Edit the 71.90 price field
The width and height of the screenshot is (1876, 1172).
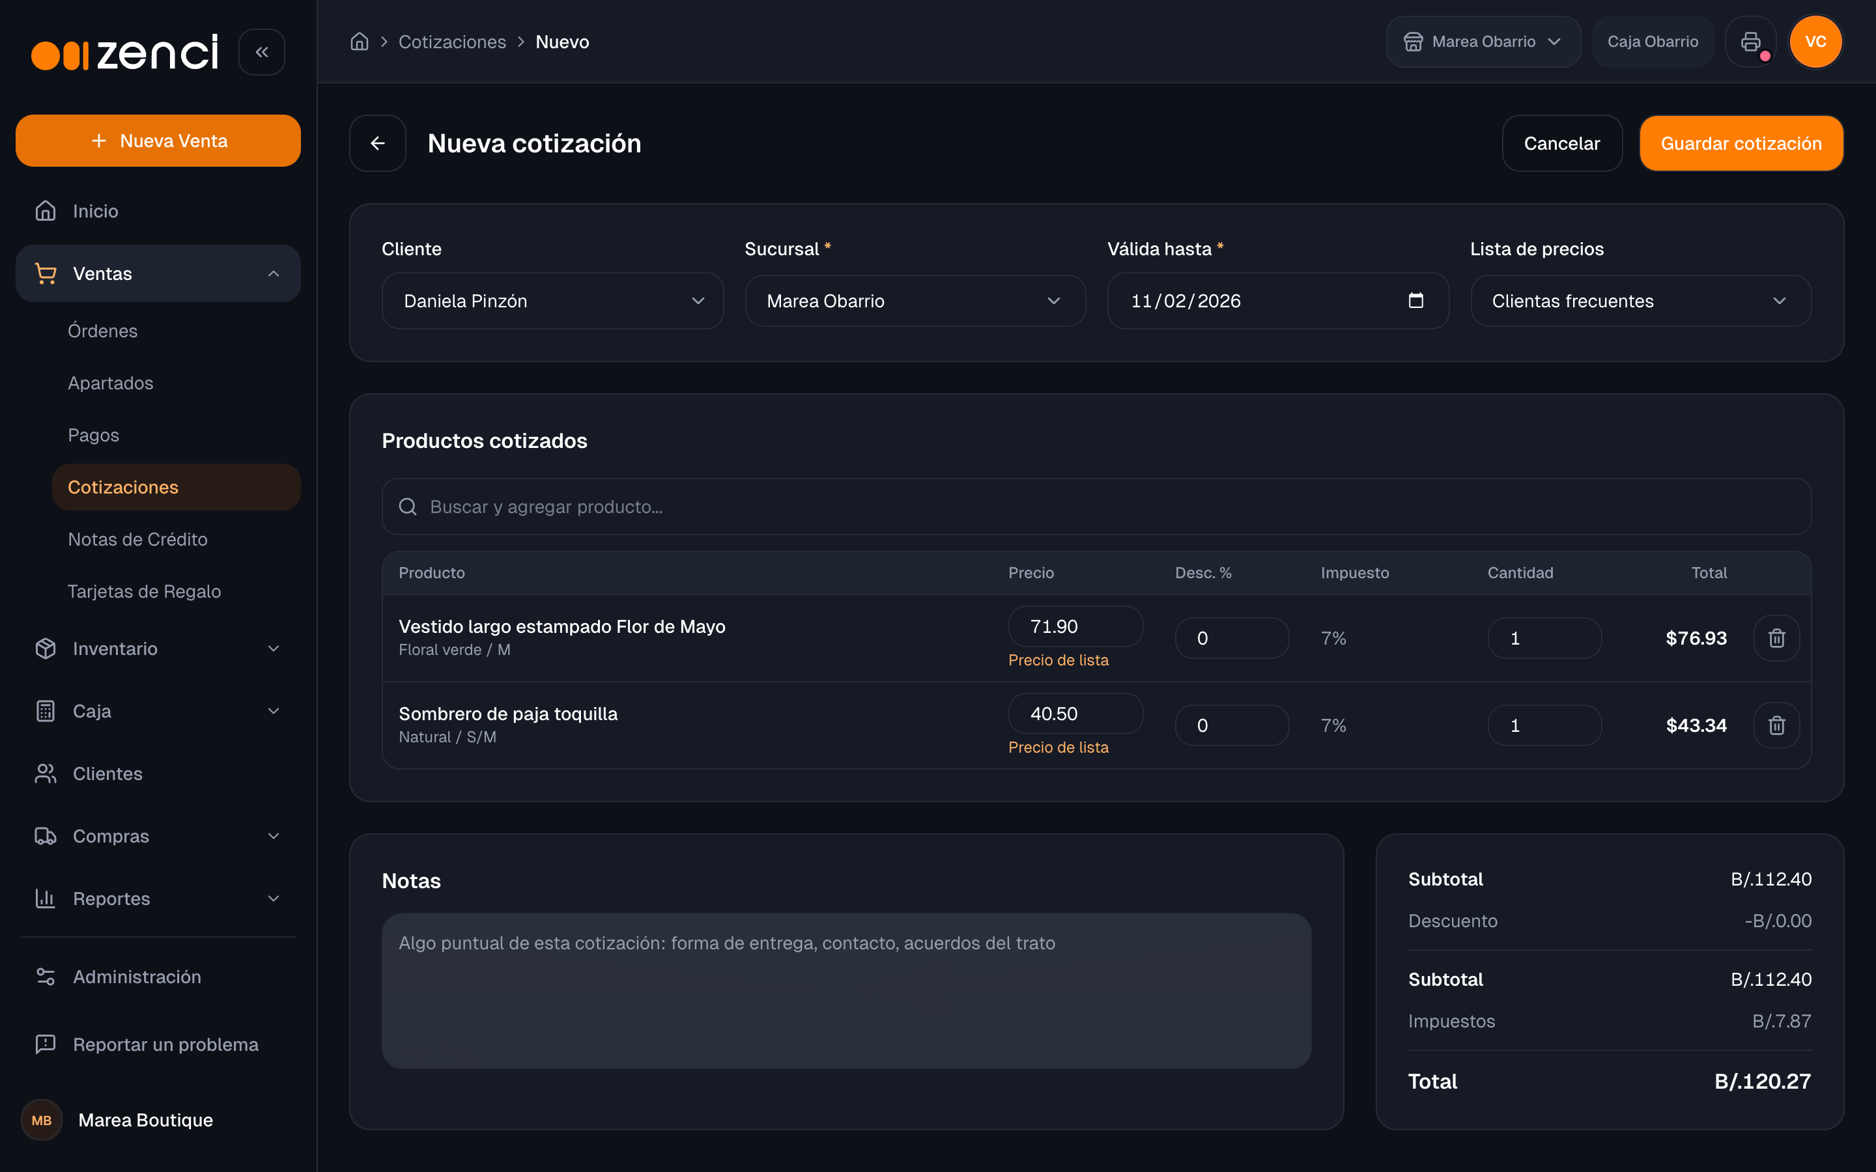(1075, 626)
